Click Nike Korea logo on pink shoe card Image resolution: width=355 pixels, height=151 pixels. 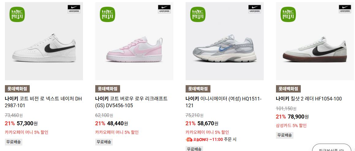pyautogui.click(x=164, y=9)
